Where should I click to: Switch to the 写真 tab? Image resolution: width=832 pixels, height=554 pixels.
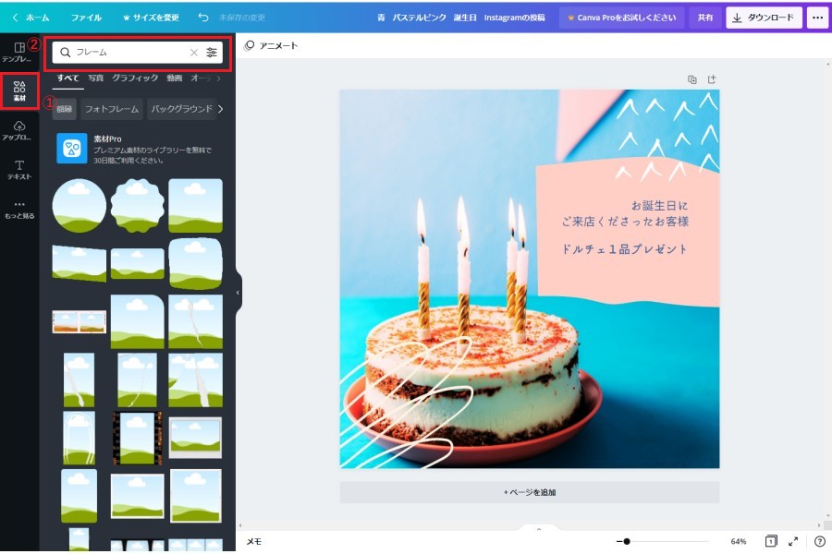[96, 78]
